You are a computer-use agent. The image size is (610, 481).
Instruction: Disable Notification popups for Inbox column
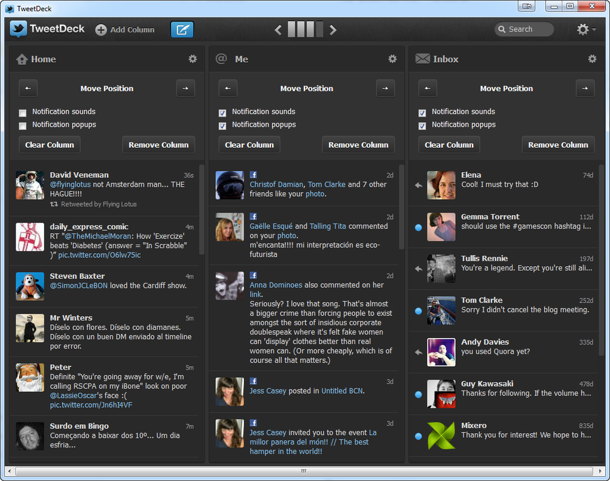[422, 126]
